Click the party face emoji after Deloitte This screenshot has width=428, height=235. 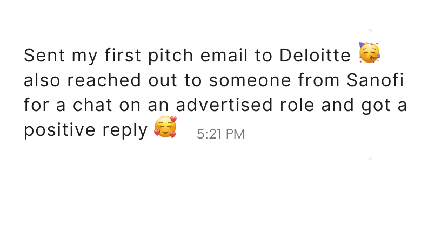(369, 53)
